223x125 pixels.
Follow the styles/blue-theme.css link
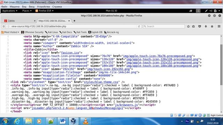[x=101, y=82]
